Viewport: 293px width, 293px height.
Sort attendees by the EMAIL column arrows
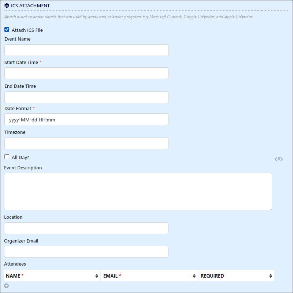[x=194, y=276]
